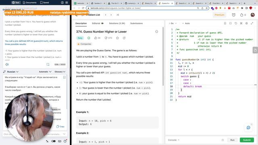Viewport: 258px width, 145px height.
Task: Change the Go programming language dropdown
Action: click(x=173, y=23)
